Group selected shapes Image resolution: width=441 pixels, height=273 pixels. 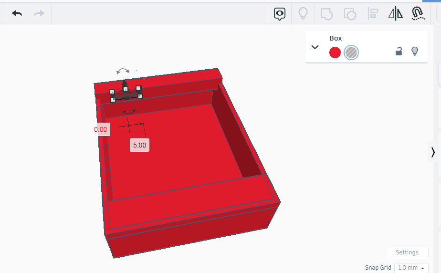pyautogui.click(x=326, y=14)
